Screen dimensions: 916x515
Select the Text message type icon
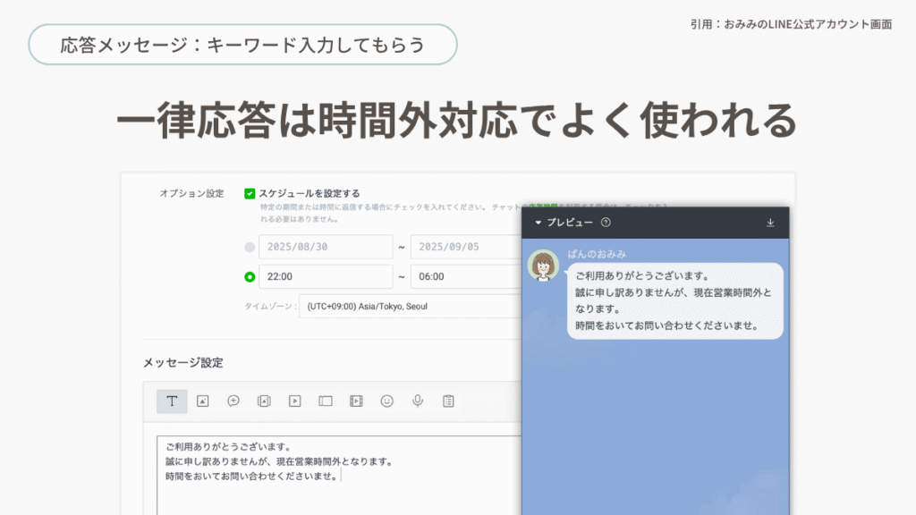[x=172, y=401]
